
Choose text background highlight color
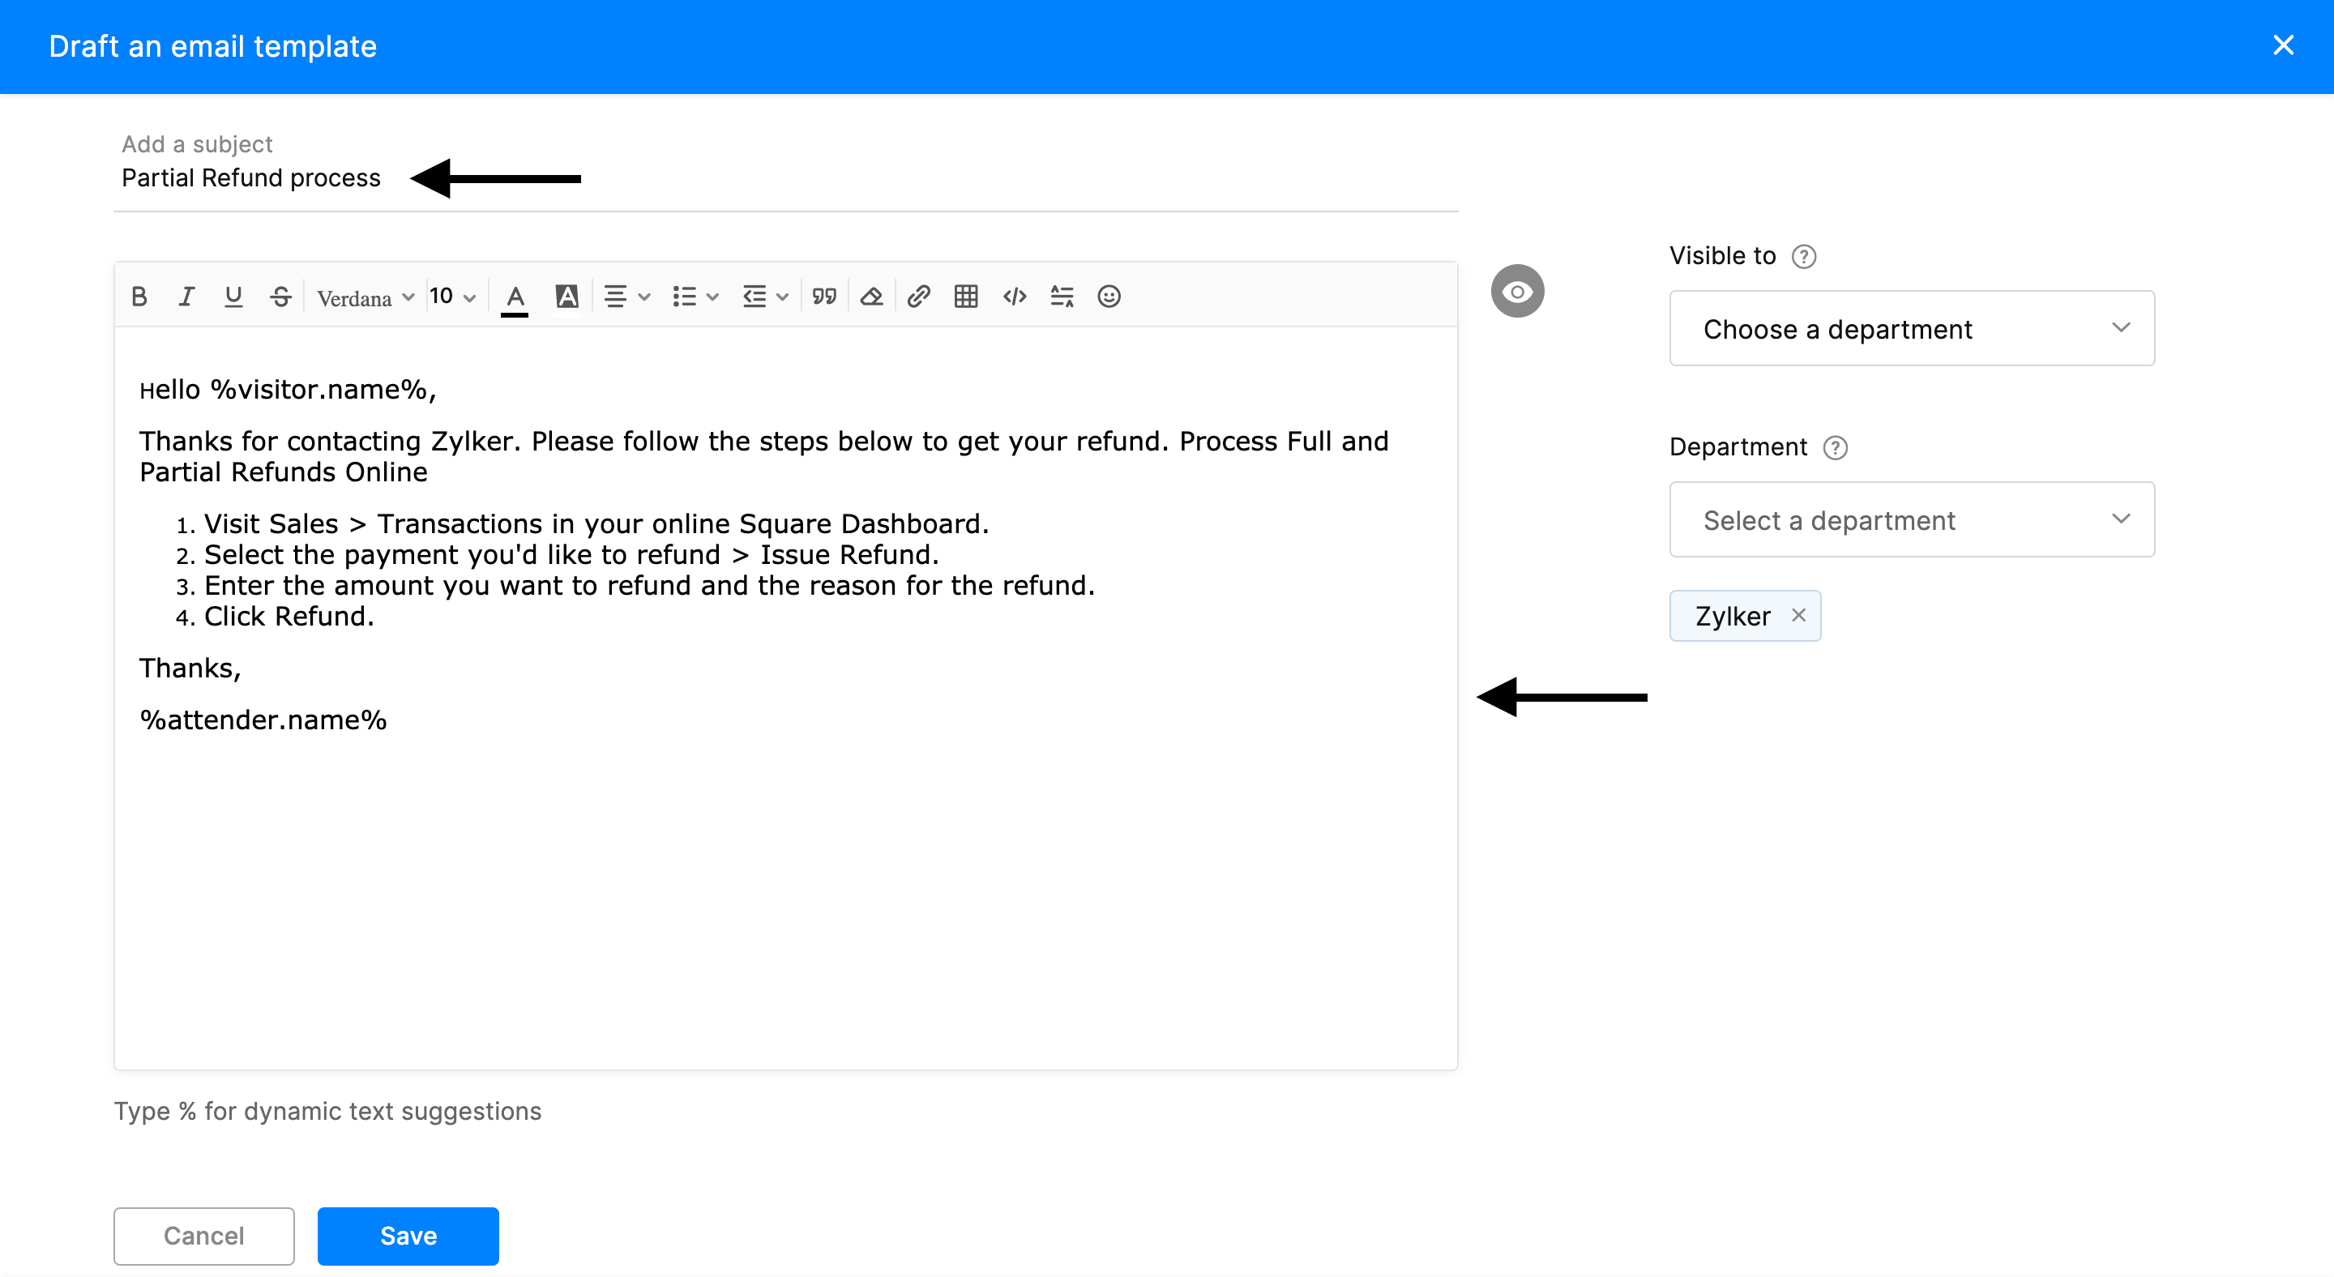[566, 296]
